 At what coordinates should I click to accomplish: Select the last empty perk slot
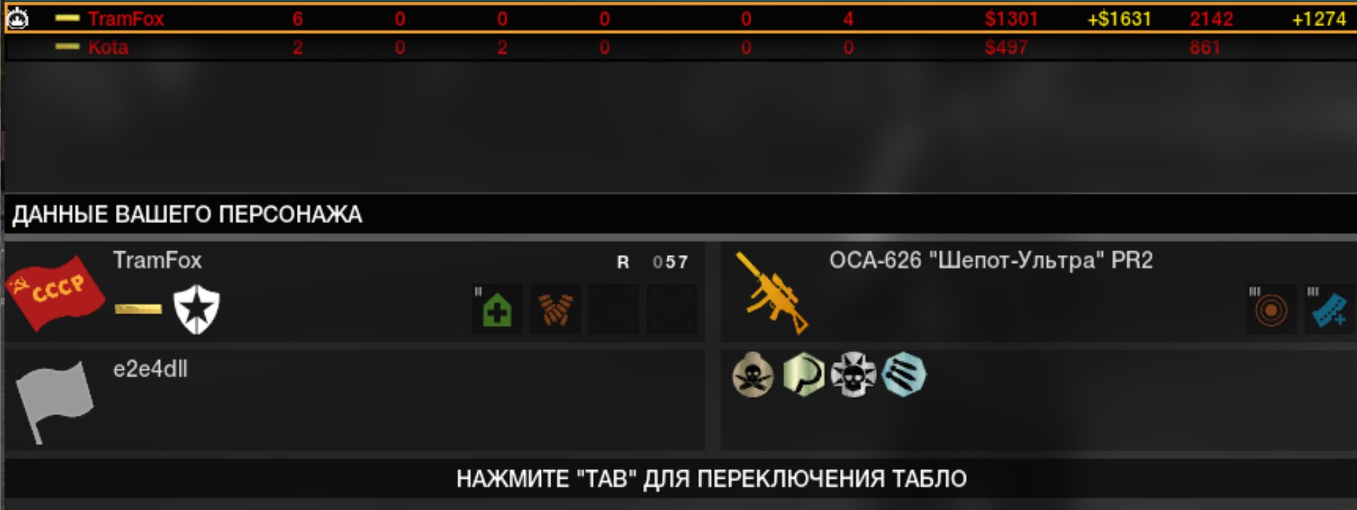pos(671,309)
